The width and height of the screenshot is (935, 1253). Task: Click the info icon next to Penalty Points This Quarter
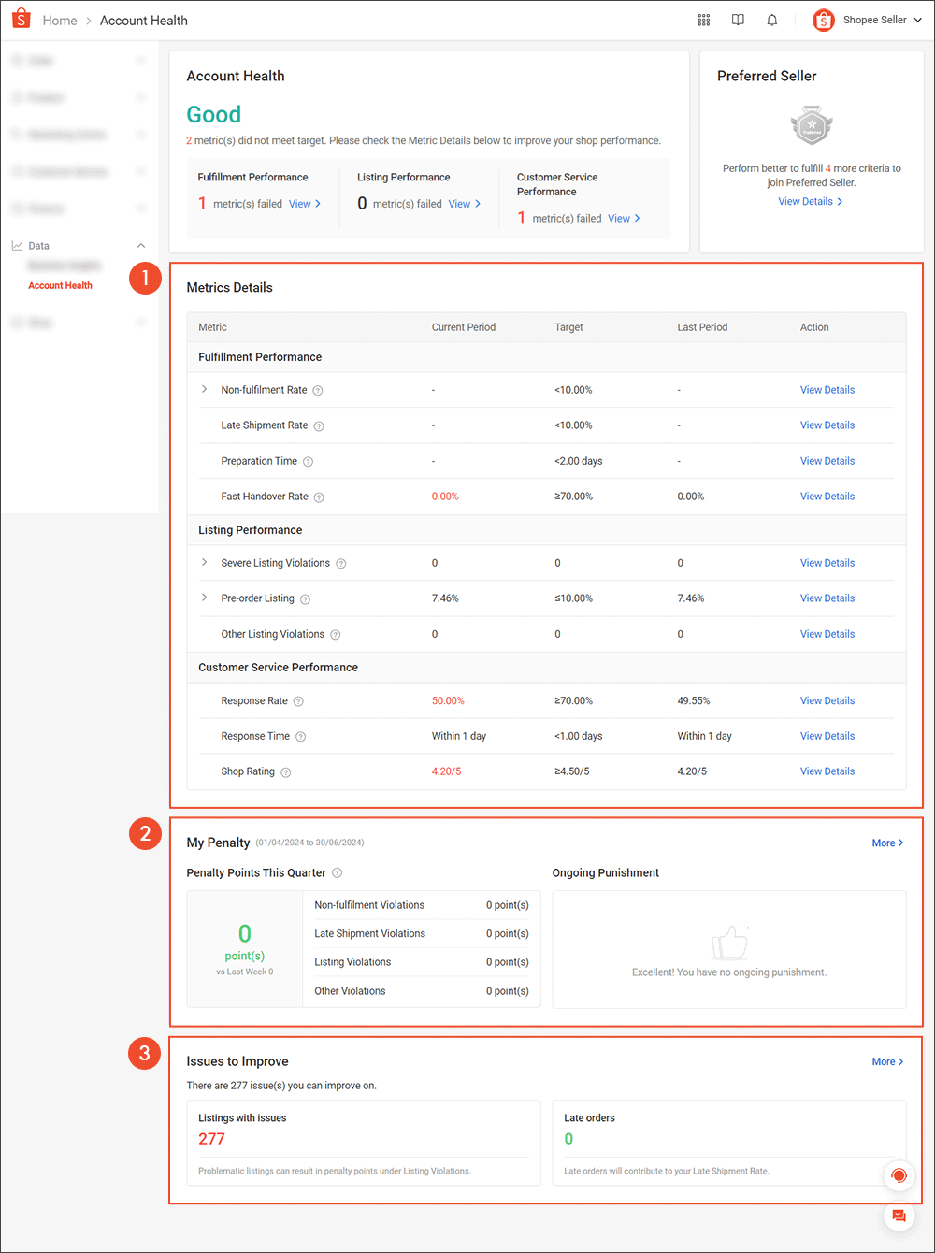click(337, 872)
